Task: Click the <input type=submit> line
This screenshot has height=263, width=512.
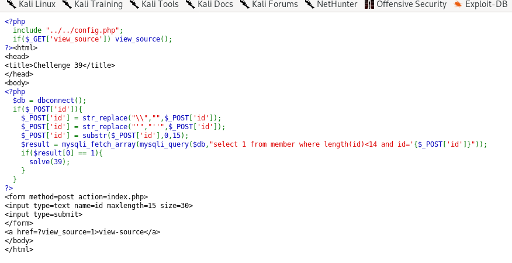Action: click(44, 214)
